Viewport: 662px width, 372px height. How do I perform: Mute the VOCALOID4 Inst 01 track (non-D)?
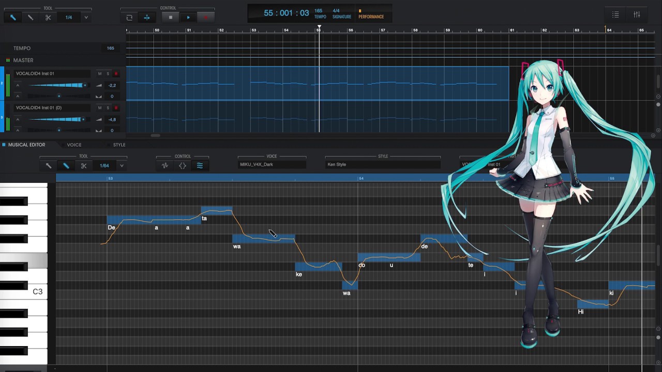[100, 73]
